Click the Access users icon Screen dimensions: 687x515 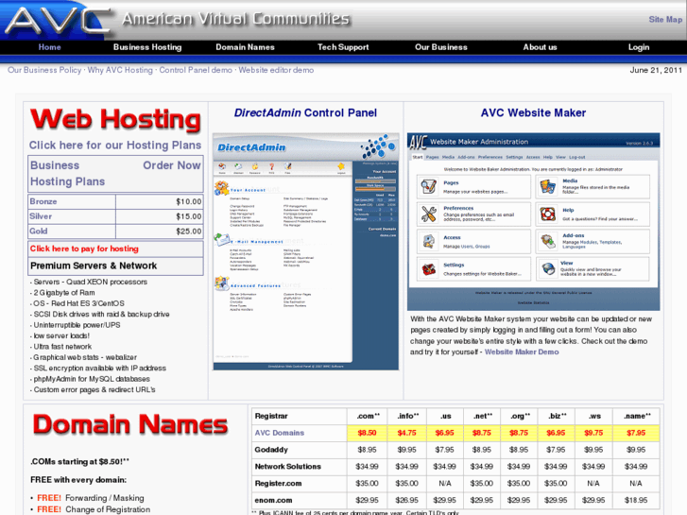pyautogui.click(x=428, y=242)
